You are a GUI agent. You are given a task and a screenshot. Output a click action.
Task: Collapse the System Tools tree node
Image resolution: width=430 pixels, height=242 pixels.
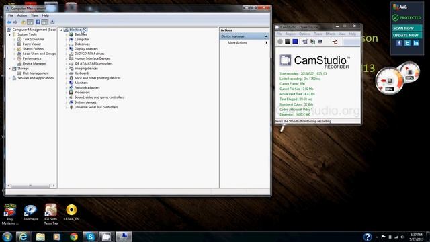tap(9, 34)
